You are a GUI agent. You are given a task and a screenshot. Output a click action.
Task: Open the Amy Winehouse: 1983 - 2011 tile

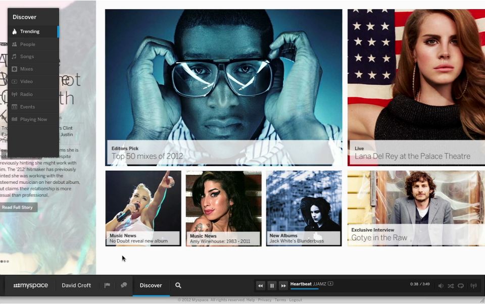[224, 209]
